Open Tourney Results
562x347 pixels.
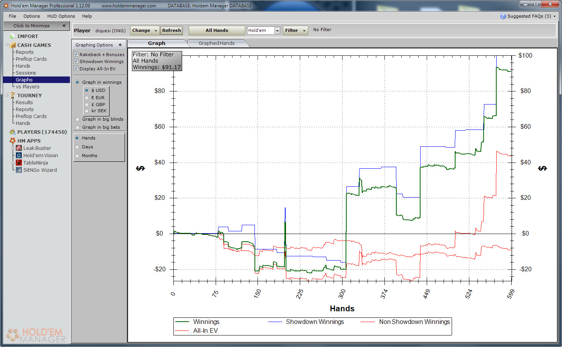(24, 102)
